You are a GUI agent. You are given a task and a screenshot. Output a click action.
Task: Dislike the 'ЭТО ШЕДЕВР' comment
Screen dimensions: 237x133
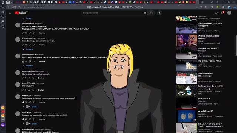click(x=29, y=90)
